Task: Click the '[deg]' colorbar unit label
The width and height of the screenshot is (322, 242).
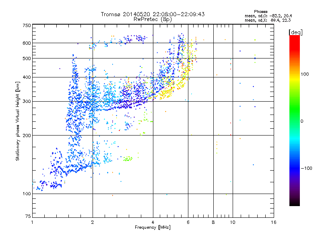Action: [x=295, y=32]
